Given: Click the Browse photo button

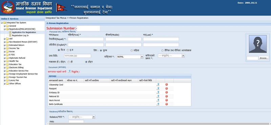Looking at the screenshot, I should click(264, 58).
